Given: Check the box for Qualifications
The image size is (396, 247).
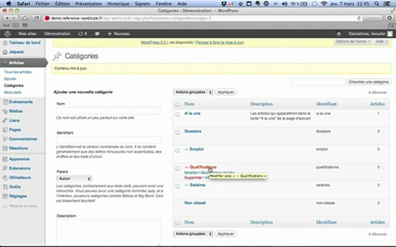Looking at the screenshot, I should pyautogui.click(x=177, y=168).
